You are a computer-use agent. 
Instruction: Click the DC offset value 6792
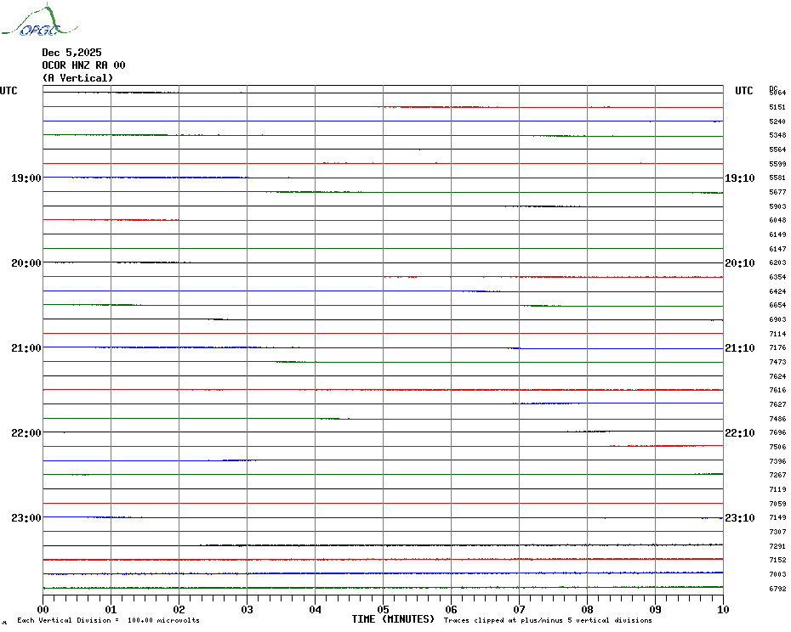pyautogui.click(x=777, y=589)
